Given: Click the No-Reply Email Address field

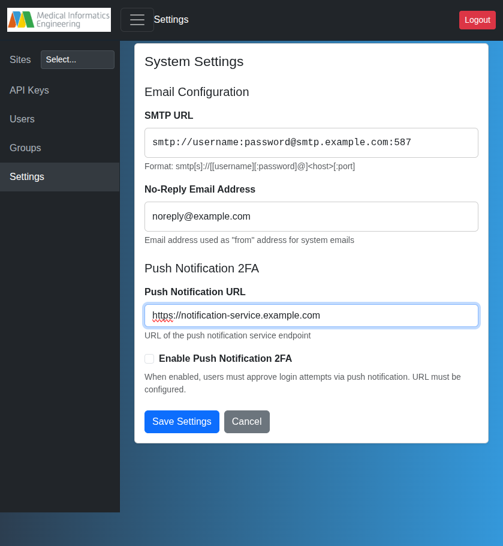Looking at the screenshot, I should tap(311, 216).
